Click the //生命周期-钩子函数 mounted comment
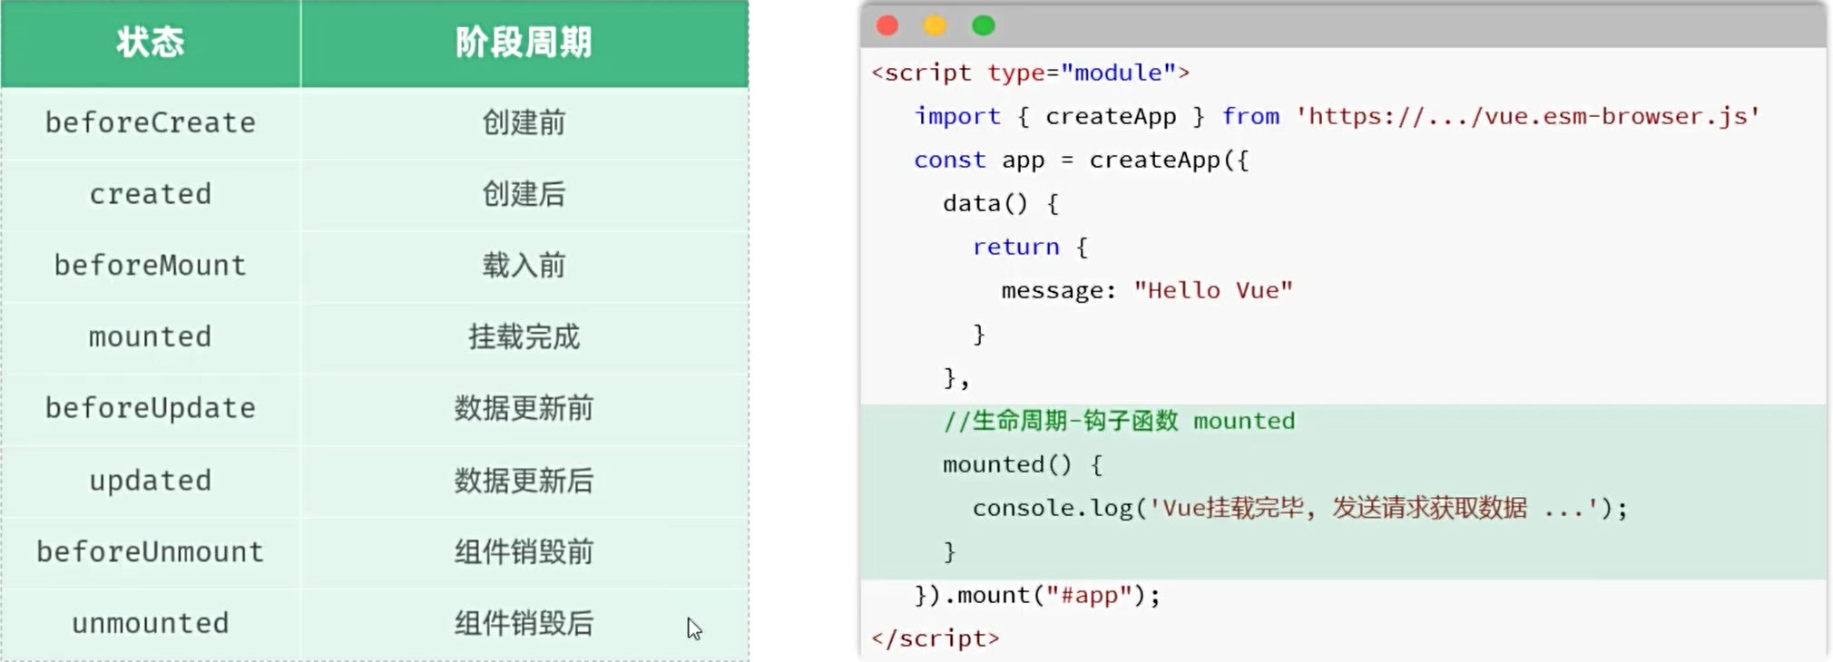 coord(1119,421)
